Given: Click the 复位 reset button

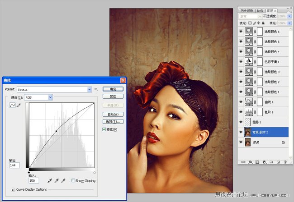Looking at the screenshot, I should pos(113,96).
